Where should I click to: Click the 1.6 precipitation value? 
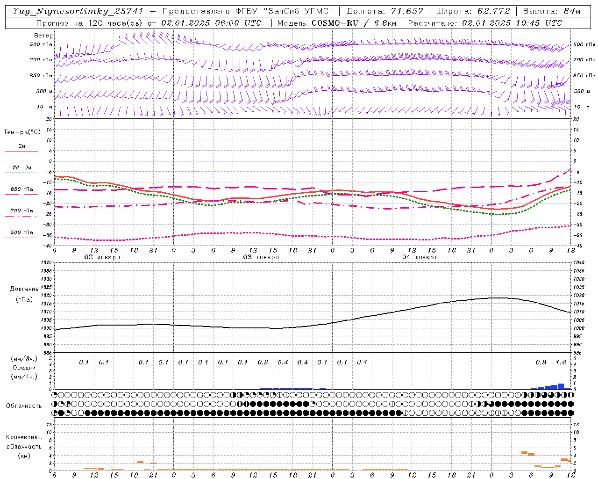pyautogui.click(x=561, y=362)
